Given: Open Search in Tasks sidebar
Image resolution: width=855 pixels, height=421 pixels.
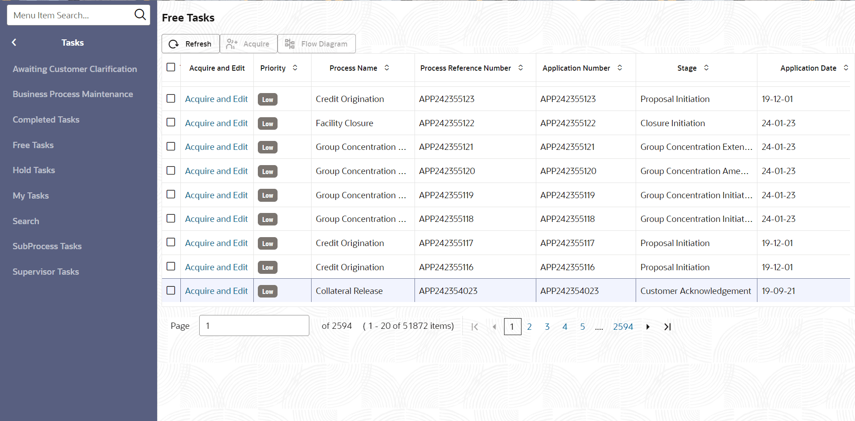Looking at the screenshot, I should pos(26,221).
